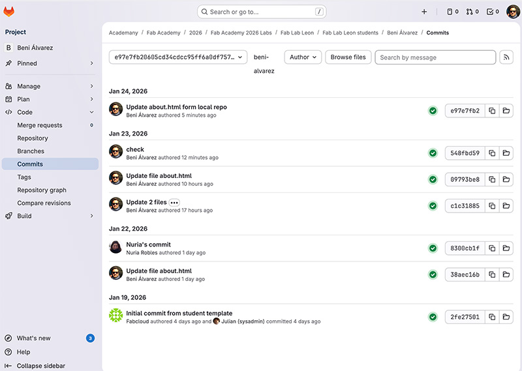Go to Repository graph in sidebar
The width and height of the screenshot is (522, 371).
42,190
